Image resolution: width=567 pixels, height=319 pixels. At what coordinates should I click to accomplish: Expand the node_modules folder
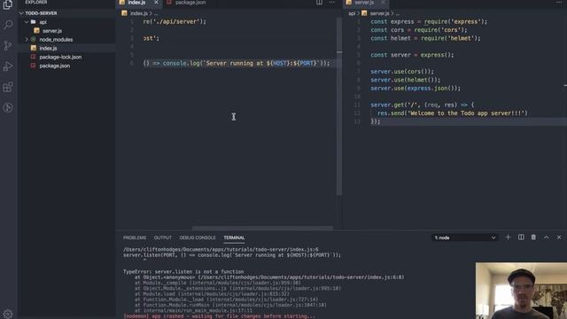[x=27, y=39]
